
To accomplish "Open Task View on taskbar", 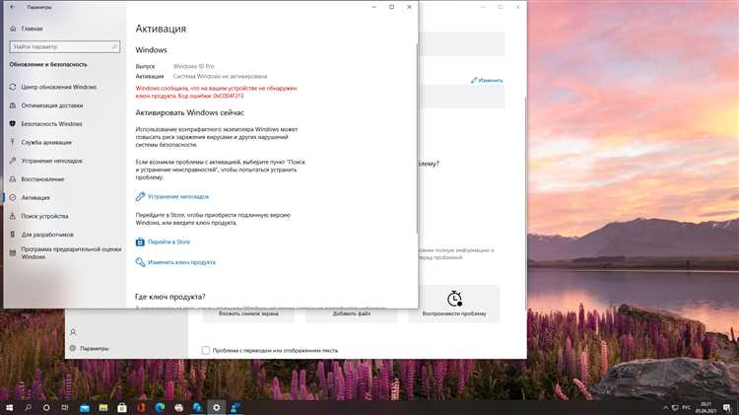I will [x=65, y=407].
